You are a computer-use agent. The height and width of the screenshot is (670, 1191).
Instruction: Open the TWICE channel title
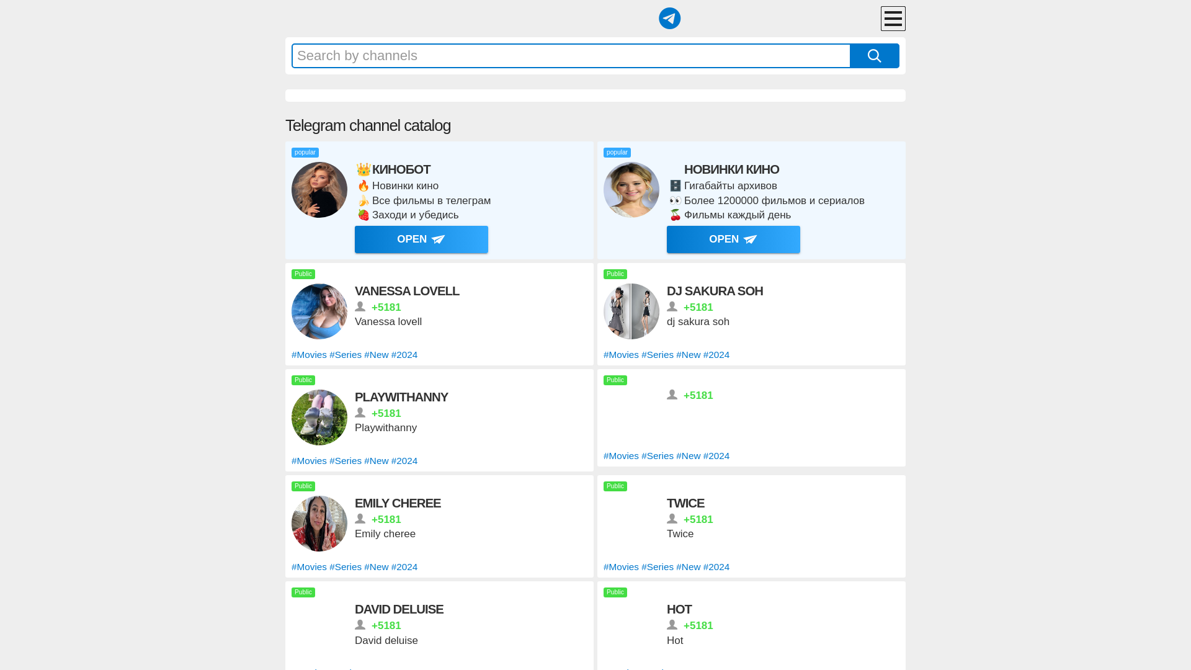tap(685, 503)
